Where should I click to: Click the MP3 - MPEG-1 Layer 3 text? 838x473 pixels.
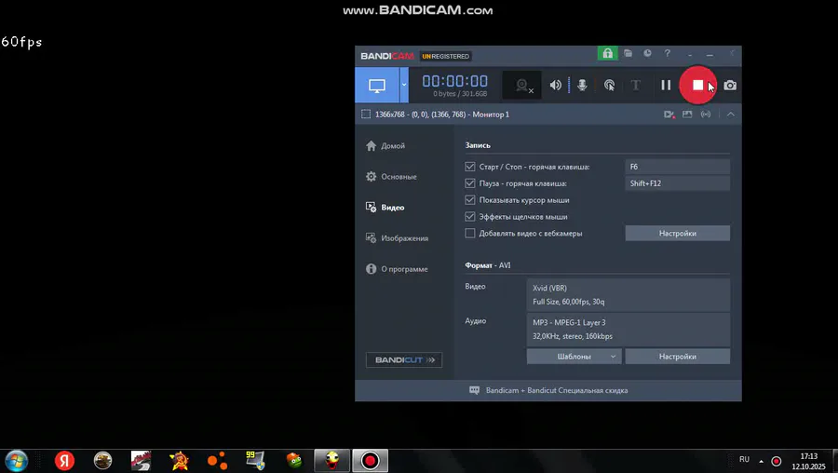pyautogui.click(x=569, y=322)
